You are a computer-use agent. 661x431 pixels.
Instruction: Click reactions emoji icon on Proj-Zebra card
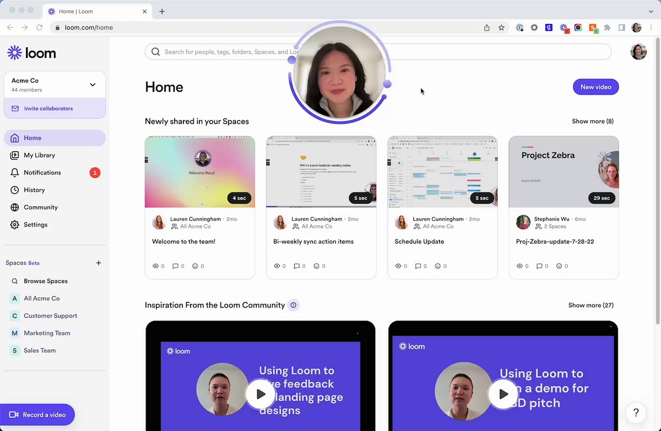[x=559, y=266]
